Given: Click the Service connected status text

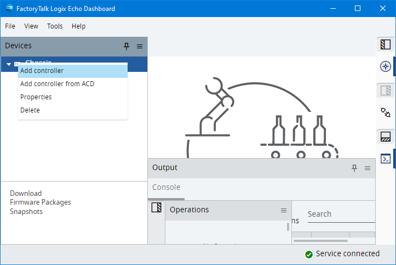Looking at the screenshot, I should pyautogui.click(x=348, y=253).
